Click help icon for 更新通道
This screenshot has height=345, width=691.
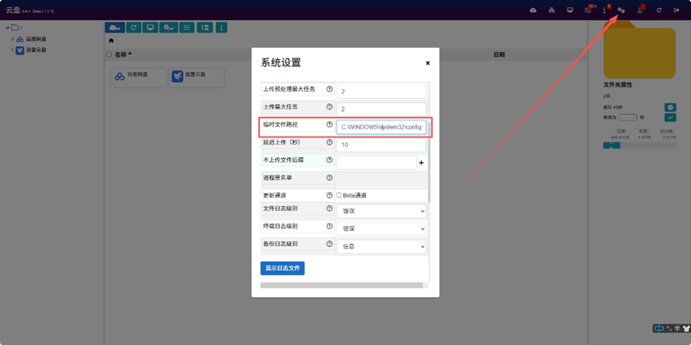click(x=329, y=195)
